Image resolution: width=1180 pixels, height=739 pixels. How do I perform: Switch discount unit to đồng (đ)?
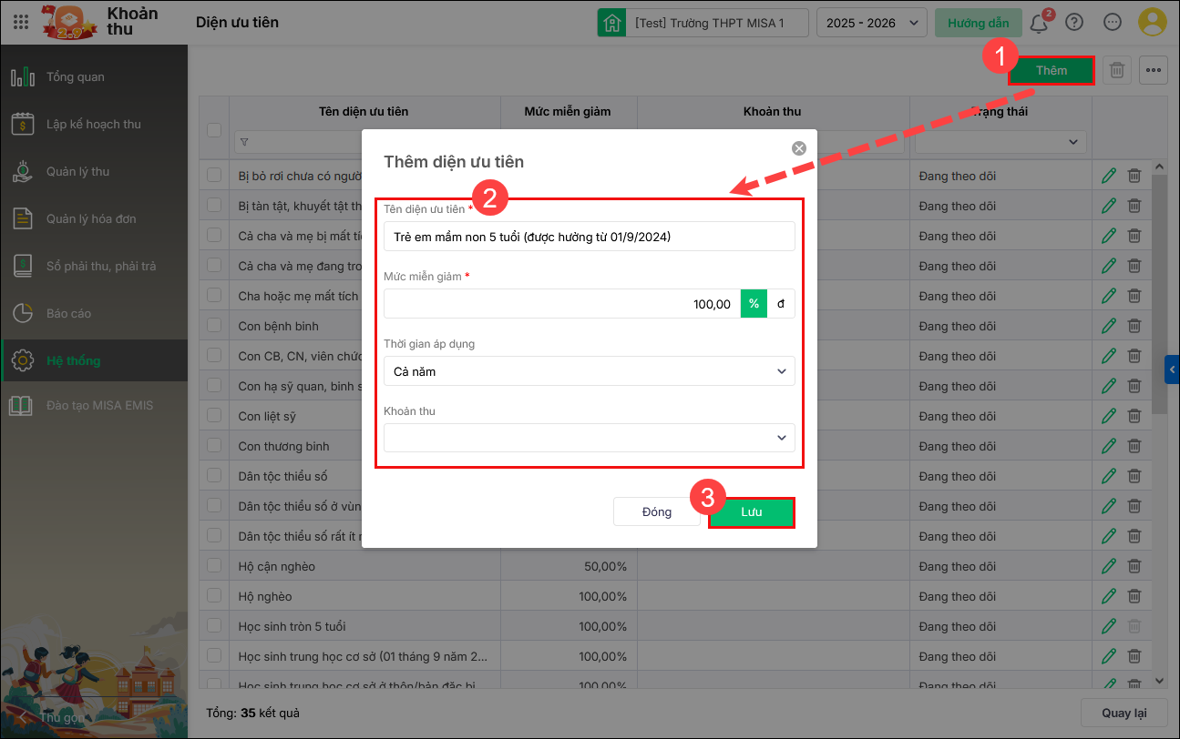tap(781, 304)
